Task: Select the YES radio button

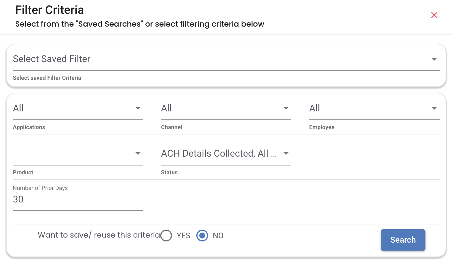Action: pos(166,236)
